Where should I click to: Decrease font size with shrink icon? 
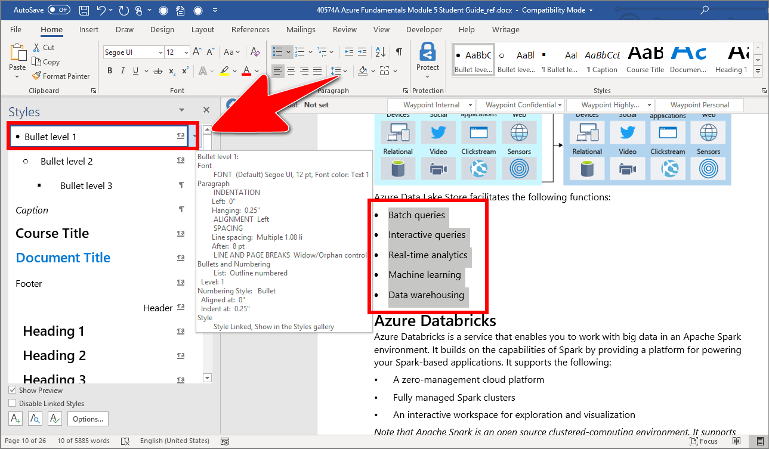click(211, 52)
